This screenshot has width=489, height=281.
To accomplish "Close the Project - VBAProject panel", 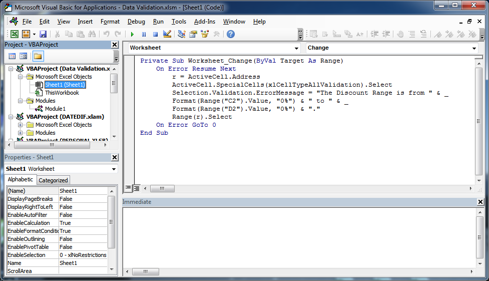I will (x=115, y=45).
